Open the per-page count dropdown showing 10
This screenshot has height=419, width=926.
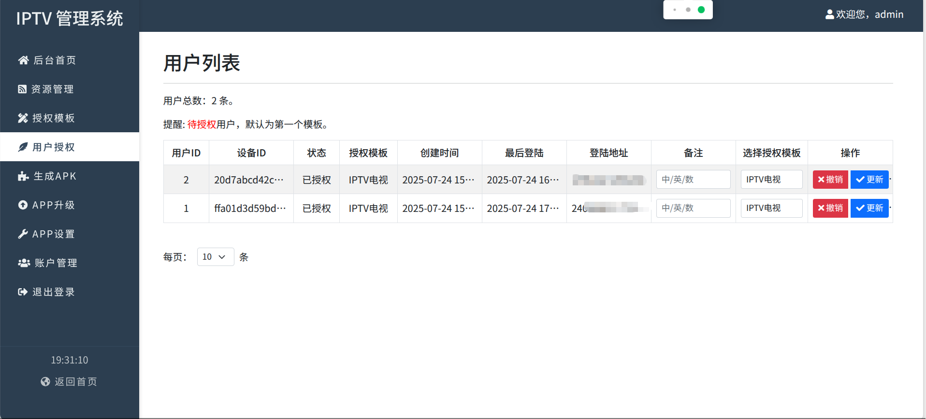(216, 257)
